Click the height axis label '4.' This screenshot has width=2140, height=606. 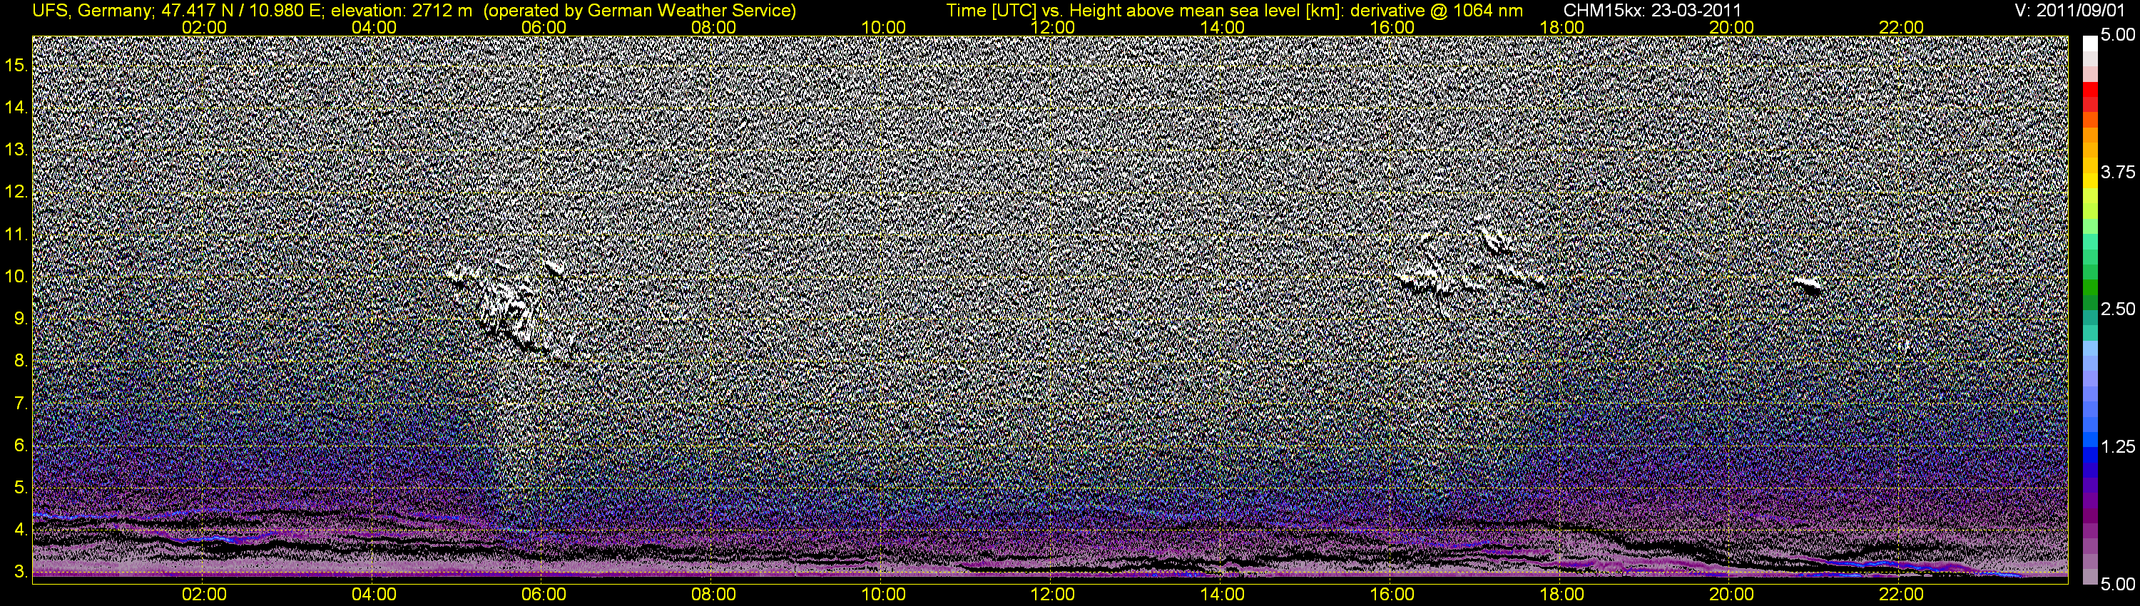pos(21,530)
